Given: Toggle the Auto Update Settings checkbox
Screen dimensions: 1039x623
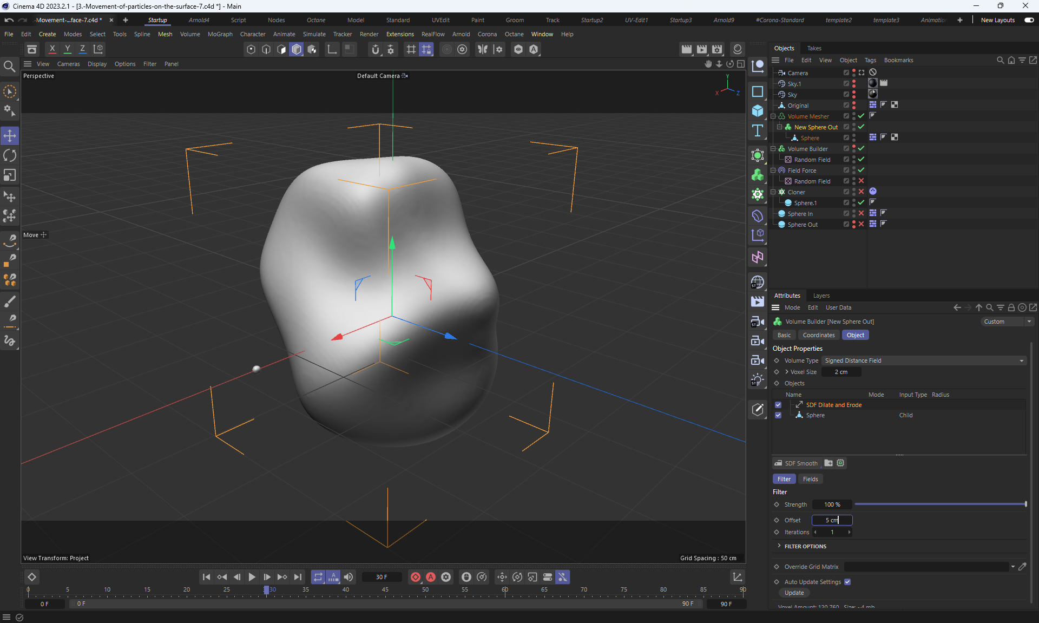Looking at the screenshot, I should tap(847, 582).
